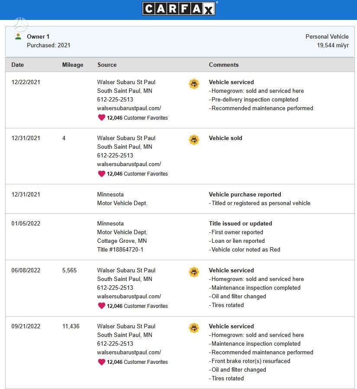
Task: Click Loan or lien reported comment
Action: 238,241
